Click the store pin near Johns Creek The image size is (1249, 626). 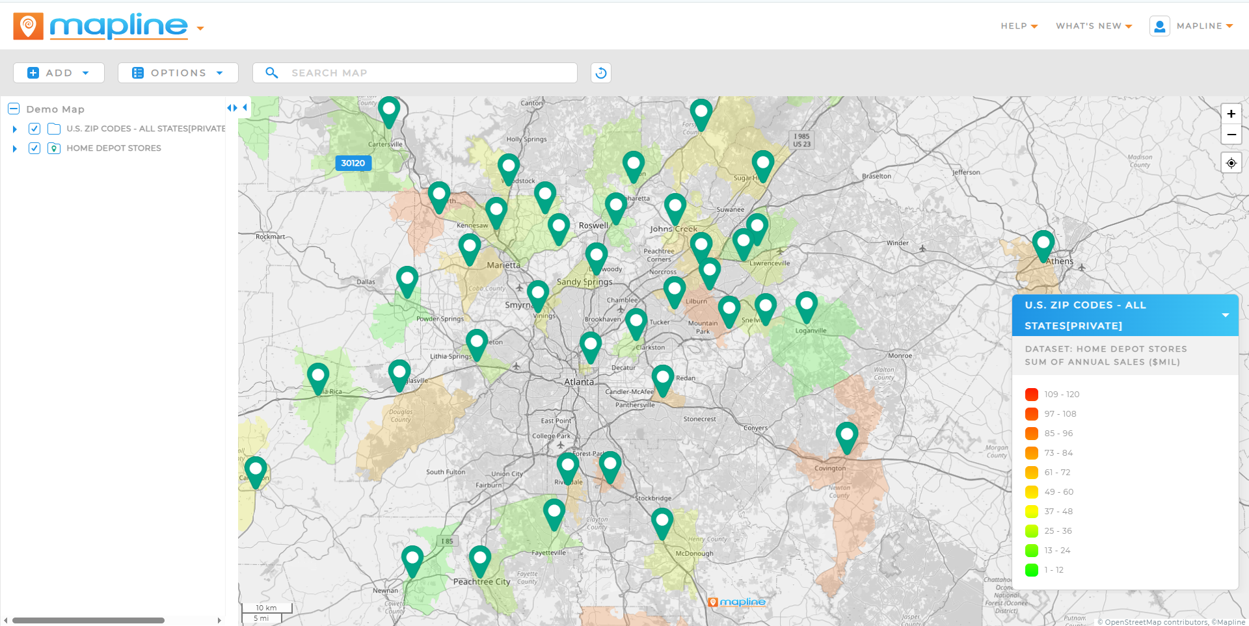pyautogui.click(x=675, y=209)
